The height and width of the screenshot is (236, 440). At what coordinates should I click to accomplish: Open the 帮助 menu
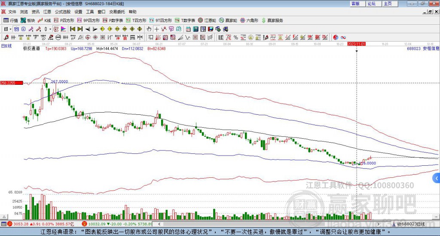pyautogui.click(x=132, y=12)
